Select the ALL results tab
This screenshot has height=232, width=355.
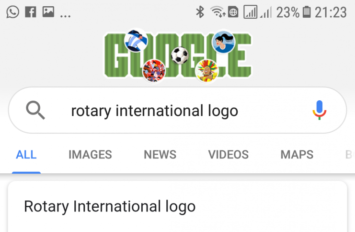click(x=26, y=155)
